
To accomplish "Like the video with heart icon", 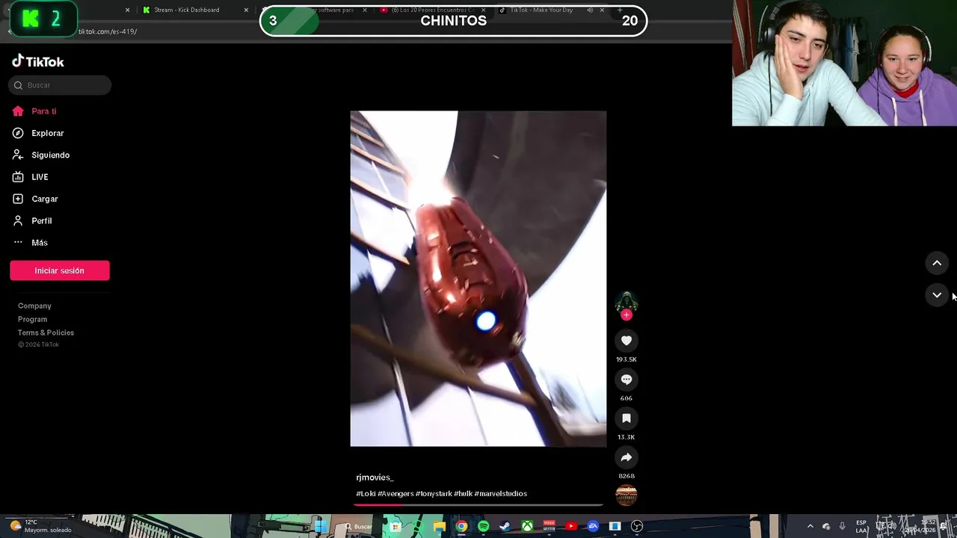I will 627,341.
